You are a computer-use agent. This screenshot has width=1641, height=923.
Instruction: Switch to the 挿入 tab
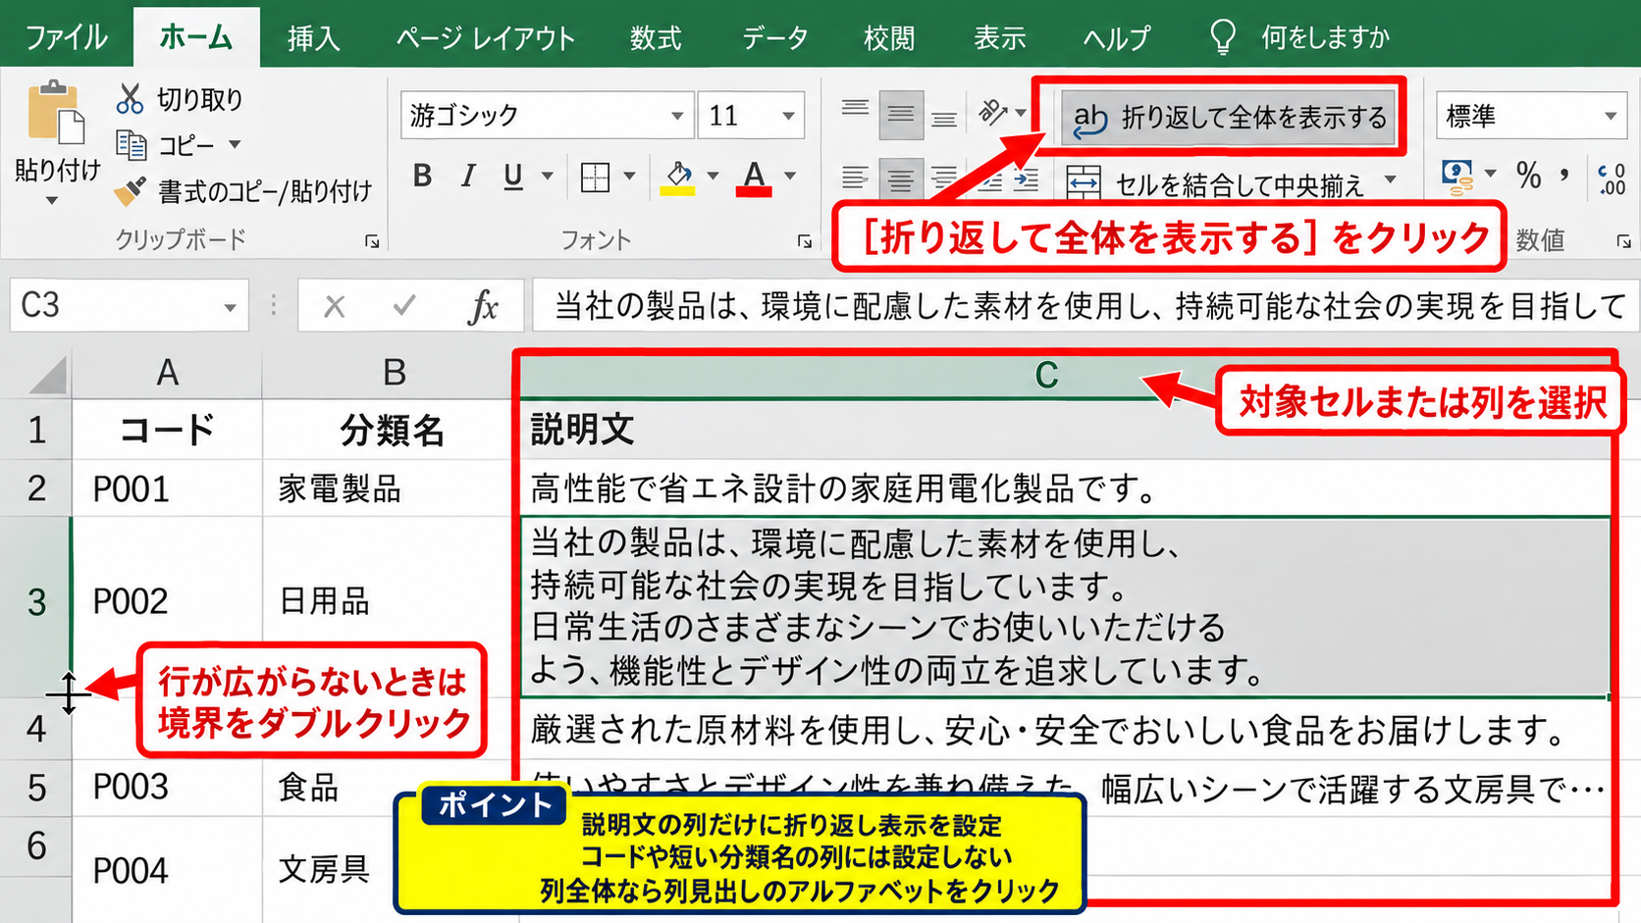(313, 37)
